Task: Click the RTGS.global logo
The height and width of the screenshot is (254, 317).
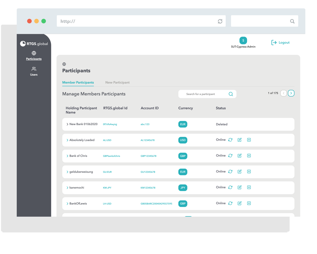Action: tap(34, 44)
